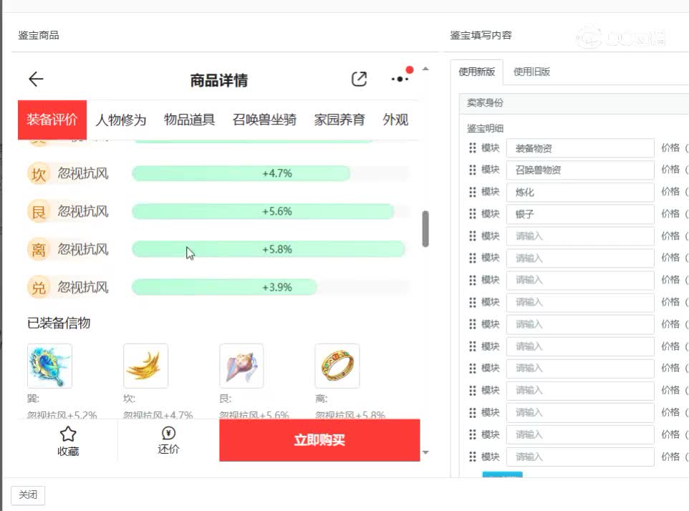Click the 关闭 button

tap(27, 495)
